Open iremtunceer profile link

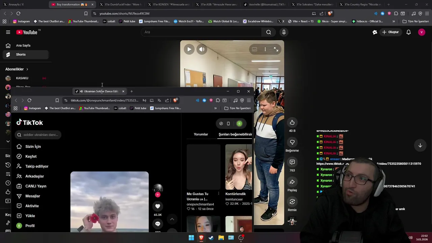point(234,199)
